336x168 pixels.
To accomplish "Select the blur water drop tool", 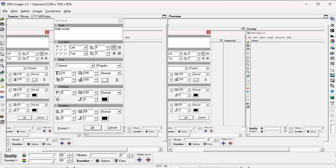I will point(332,91).
